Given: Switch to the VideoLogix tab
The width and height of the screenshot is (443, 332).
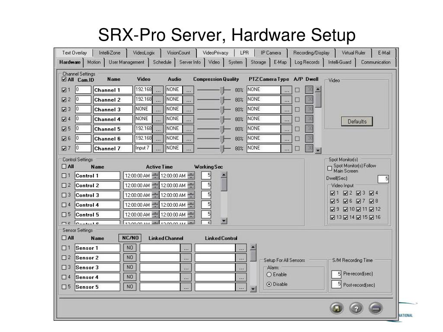Looking at the screenshot, I should (x=144, y=53).
